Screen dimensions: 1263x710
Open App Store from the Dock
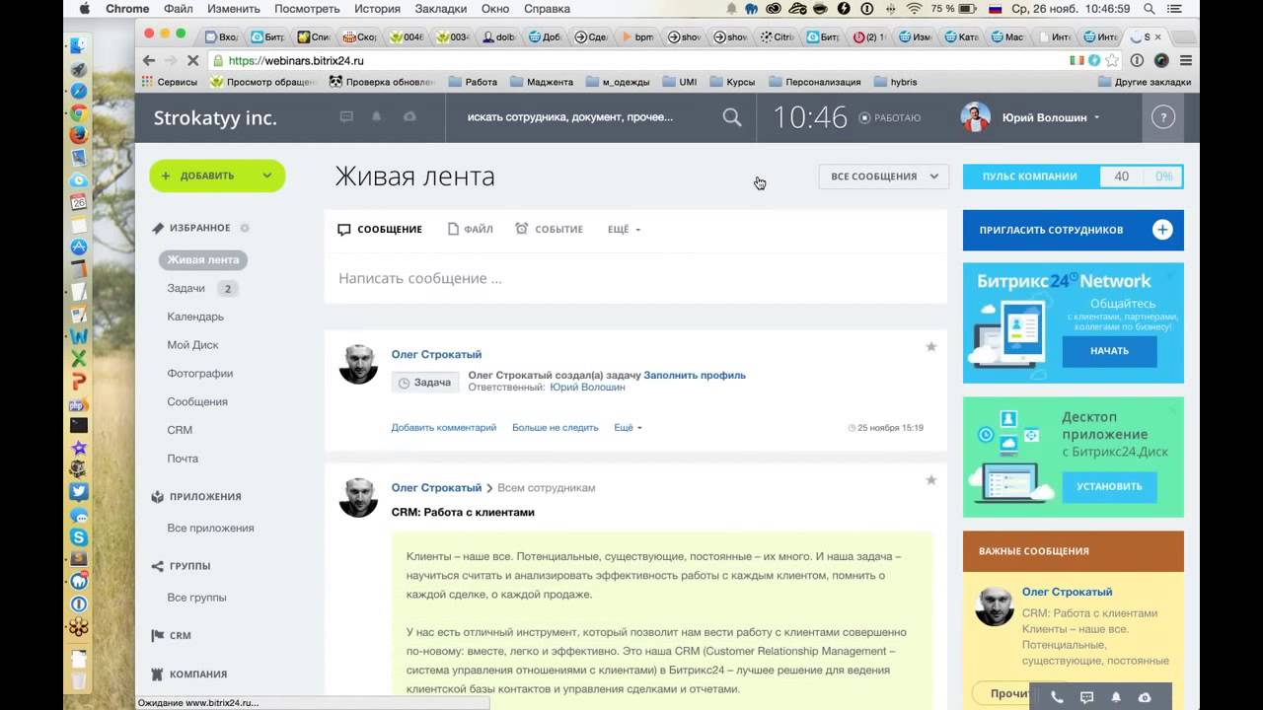pyautogui.click(x=79, y=247)
